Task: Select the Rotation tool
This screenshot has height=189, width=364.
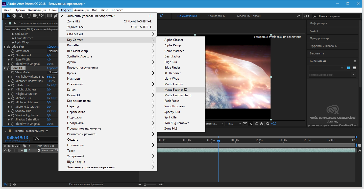Action: point(29,16)
